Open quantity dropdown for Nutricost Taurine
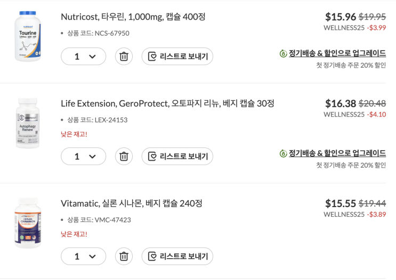 point(84,56)
